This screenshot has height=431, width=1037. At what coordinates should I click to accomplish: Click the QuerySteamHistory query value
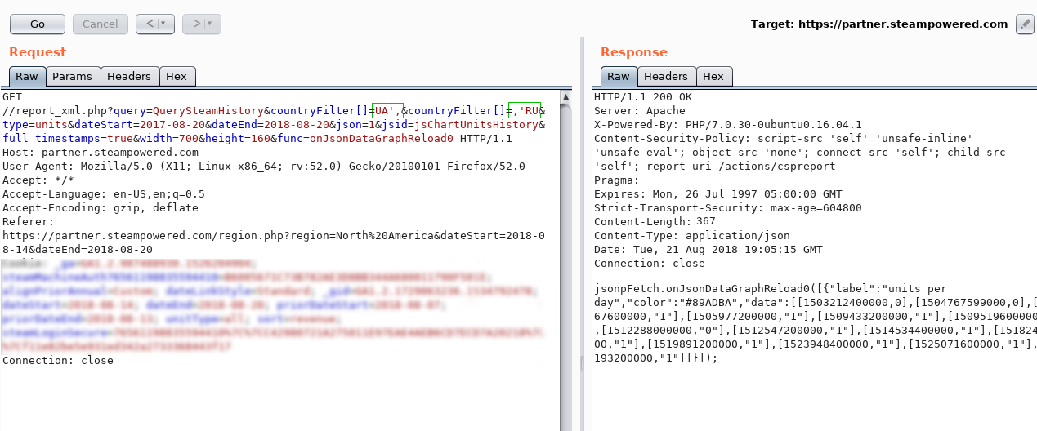click(208, 111)
